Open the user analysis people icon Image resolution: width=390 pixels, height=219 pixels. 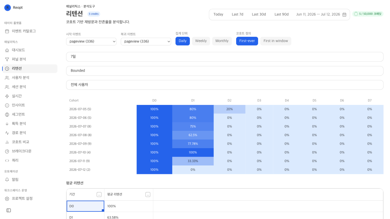click(7, 78)
